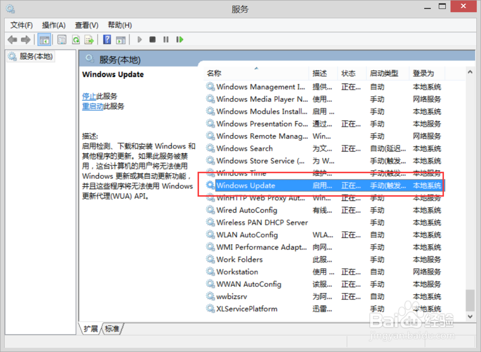Click the gear icon of Windows Update row

click(211, 186)
